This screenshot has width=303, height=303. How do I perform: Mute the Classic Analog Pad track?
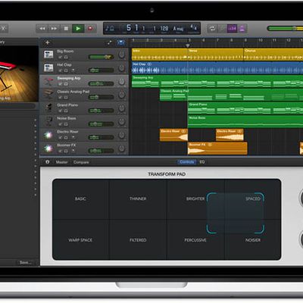(x=60, y=97)
